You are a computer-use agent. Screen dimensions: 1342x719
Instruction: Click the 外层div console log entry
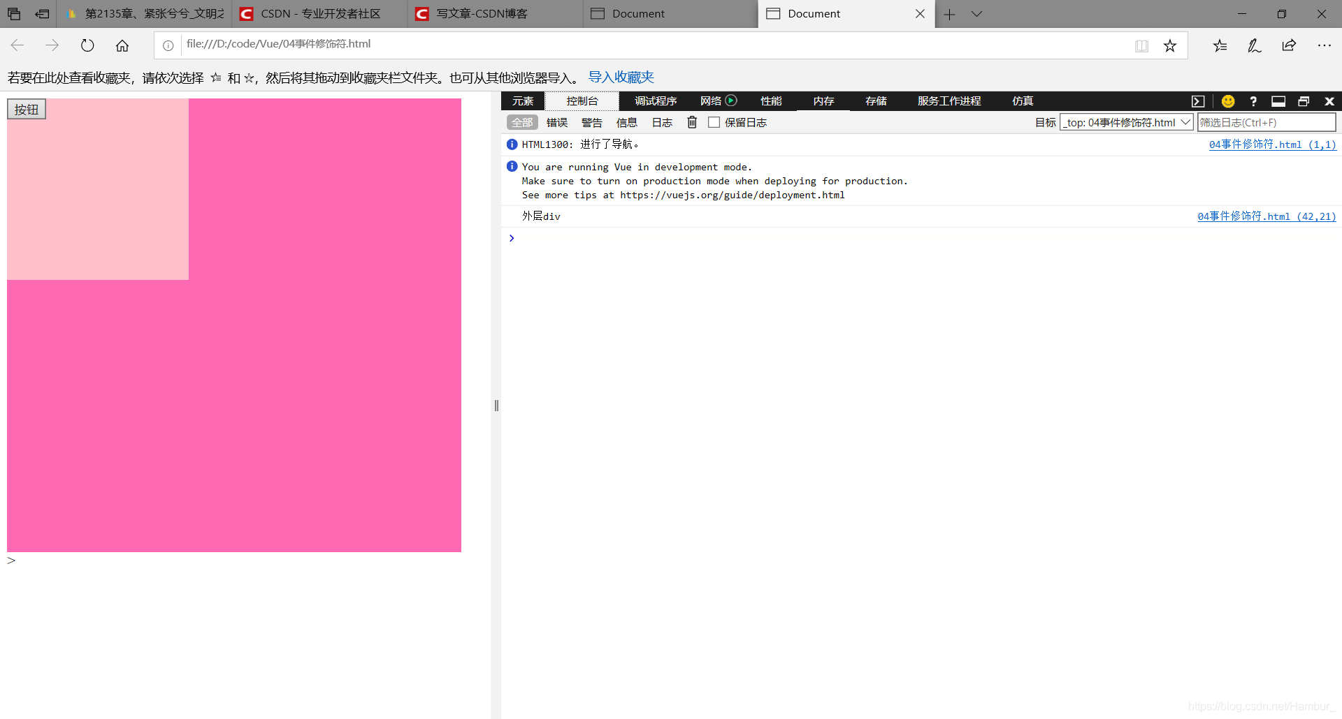[x=921, y=216]
